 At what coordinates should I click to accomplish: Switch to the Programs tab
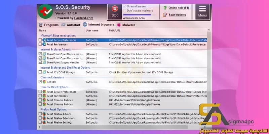tap(49, 25)
